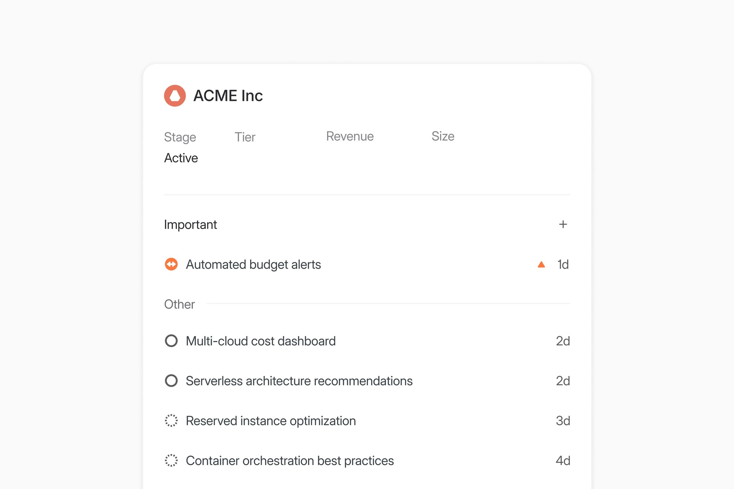Viewport: 734px width, 489px height.
Task: Toggle status circle for Multi-cloud cost dashboard
Action: pyautogui.click(x=171, y=341)
